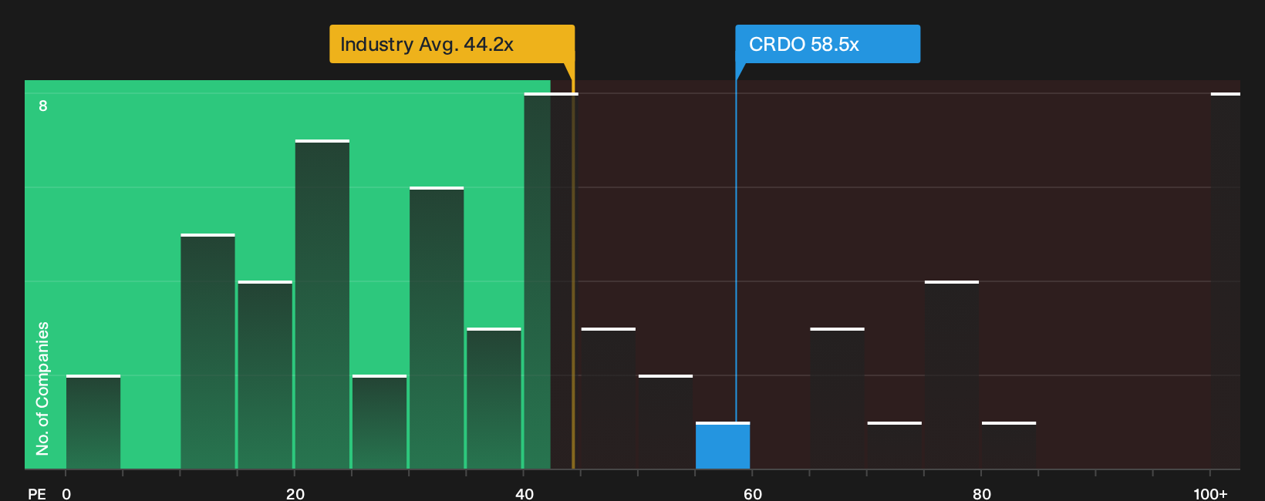Select the histogram bar at PE 30-35
The width and height of the screenshot is (1265, 501).
point(437,328)
